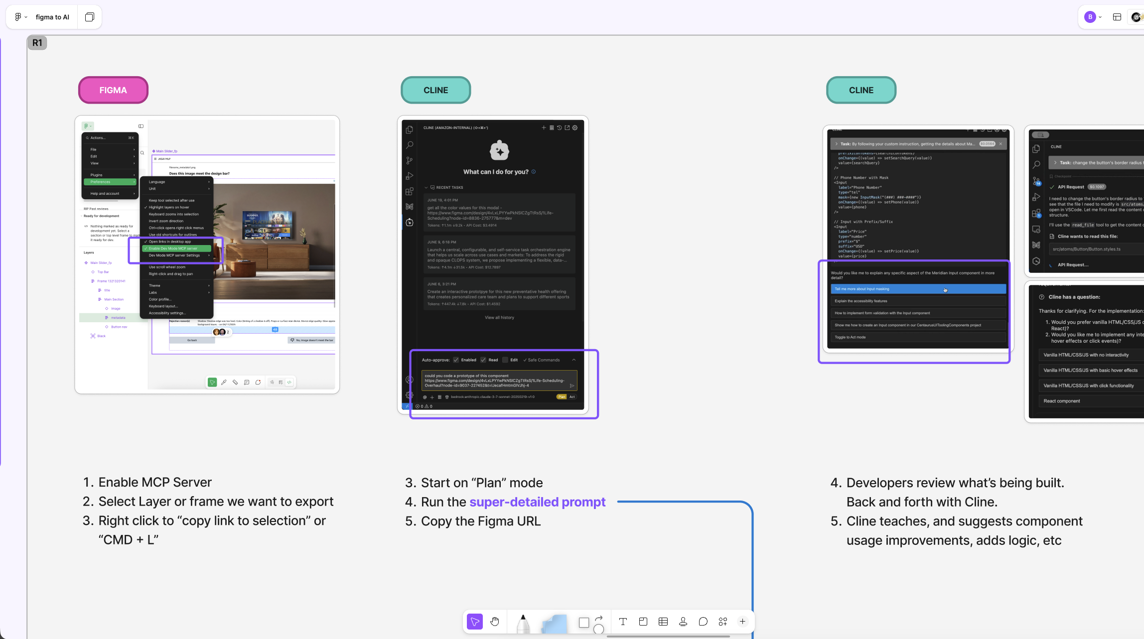The width and height of the screenshot is (1144, 639).
Task: Activate the Select (arrow) tool
Action: pyautogui.click(x=475, y=622)
